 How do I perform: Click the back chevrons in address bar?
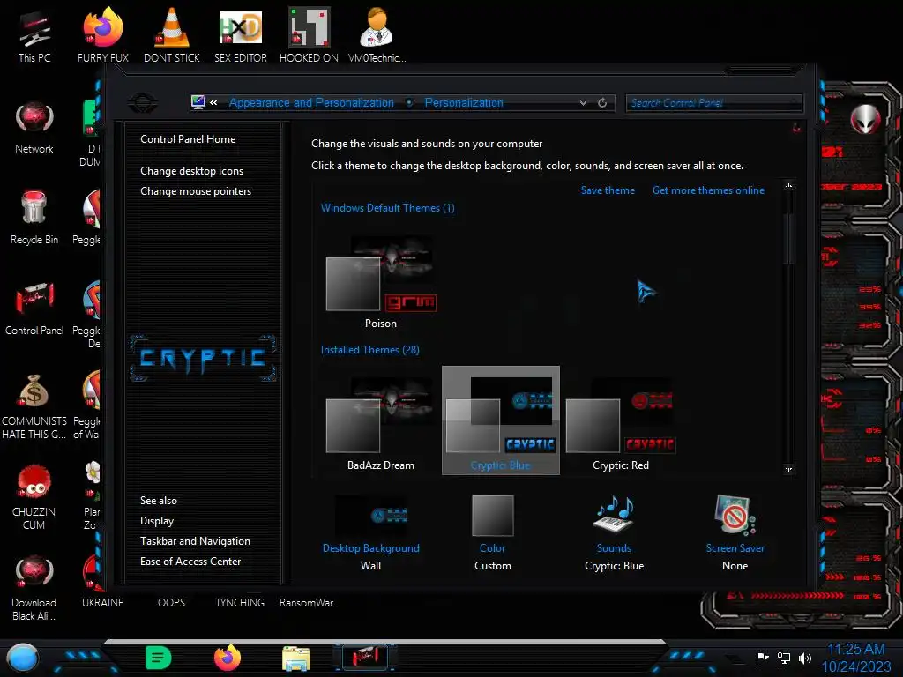coord(213,102)
